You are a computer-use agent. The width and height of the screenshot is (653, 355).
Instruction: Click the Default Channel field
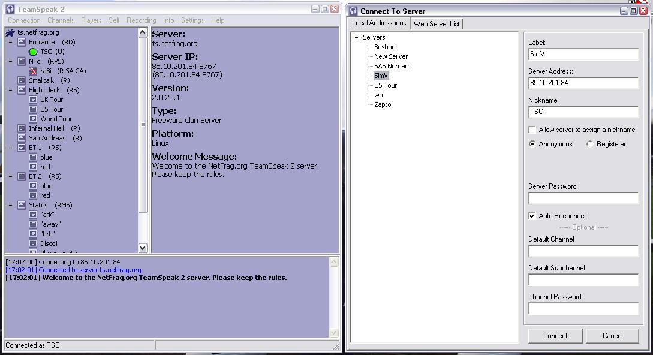click(x=583, y=251)
